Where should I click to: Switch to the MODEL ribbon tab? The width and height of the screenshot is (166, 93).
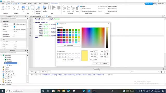point(30,4)
